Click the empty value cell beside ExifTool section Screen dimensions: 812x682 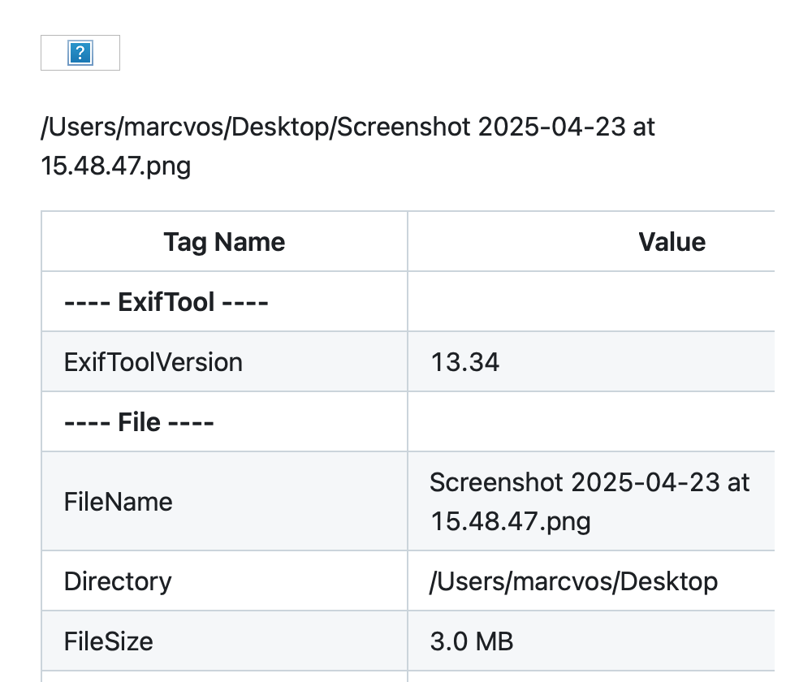[590, 302]
